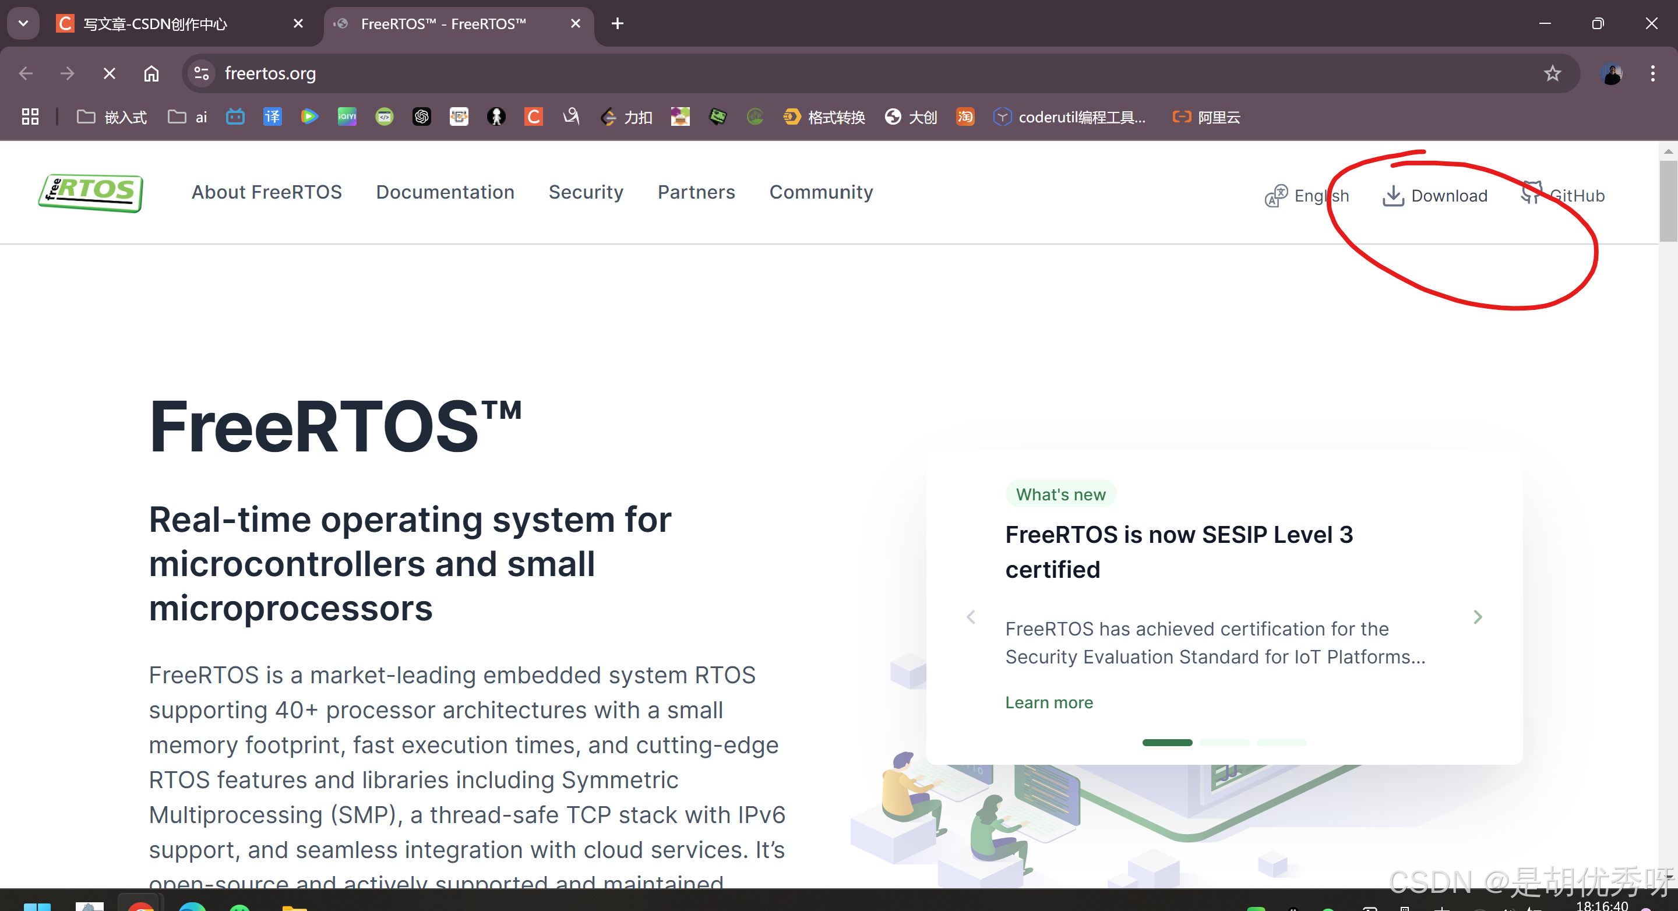Open English language selector

click(1307, 196)
